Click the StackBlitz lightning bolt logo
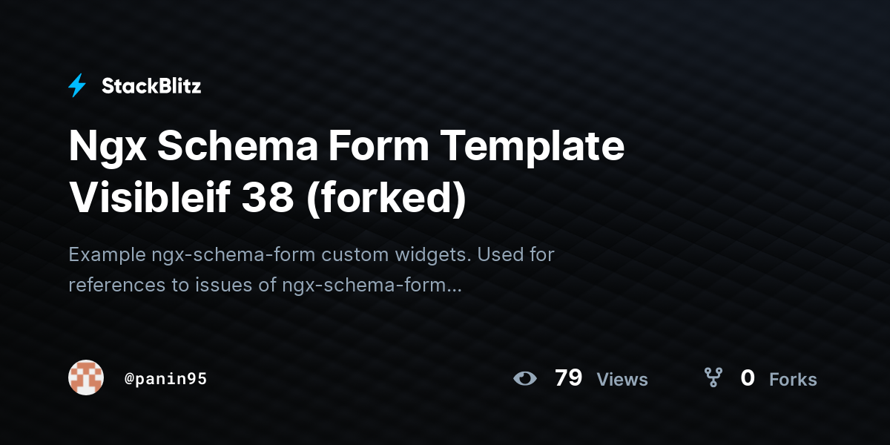The image size is (890, 445). (77, 86)
